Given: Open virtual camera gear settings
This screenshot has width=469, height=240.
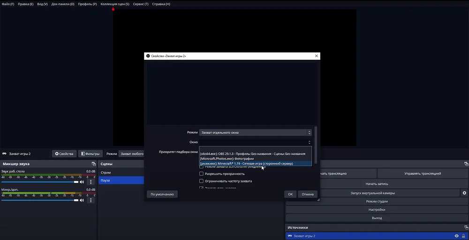Looking at the screenshot, I should (464, 193).
